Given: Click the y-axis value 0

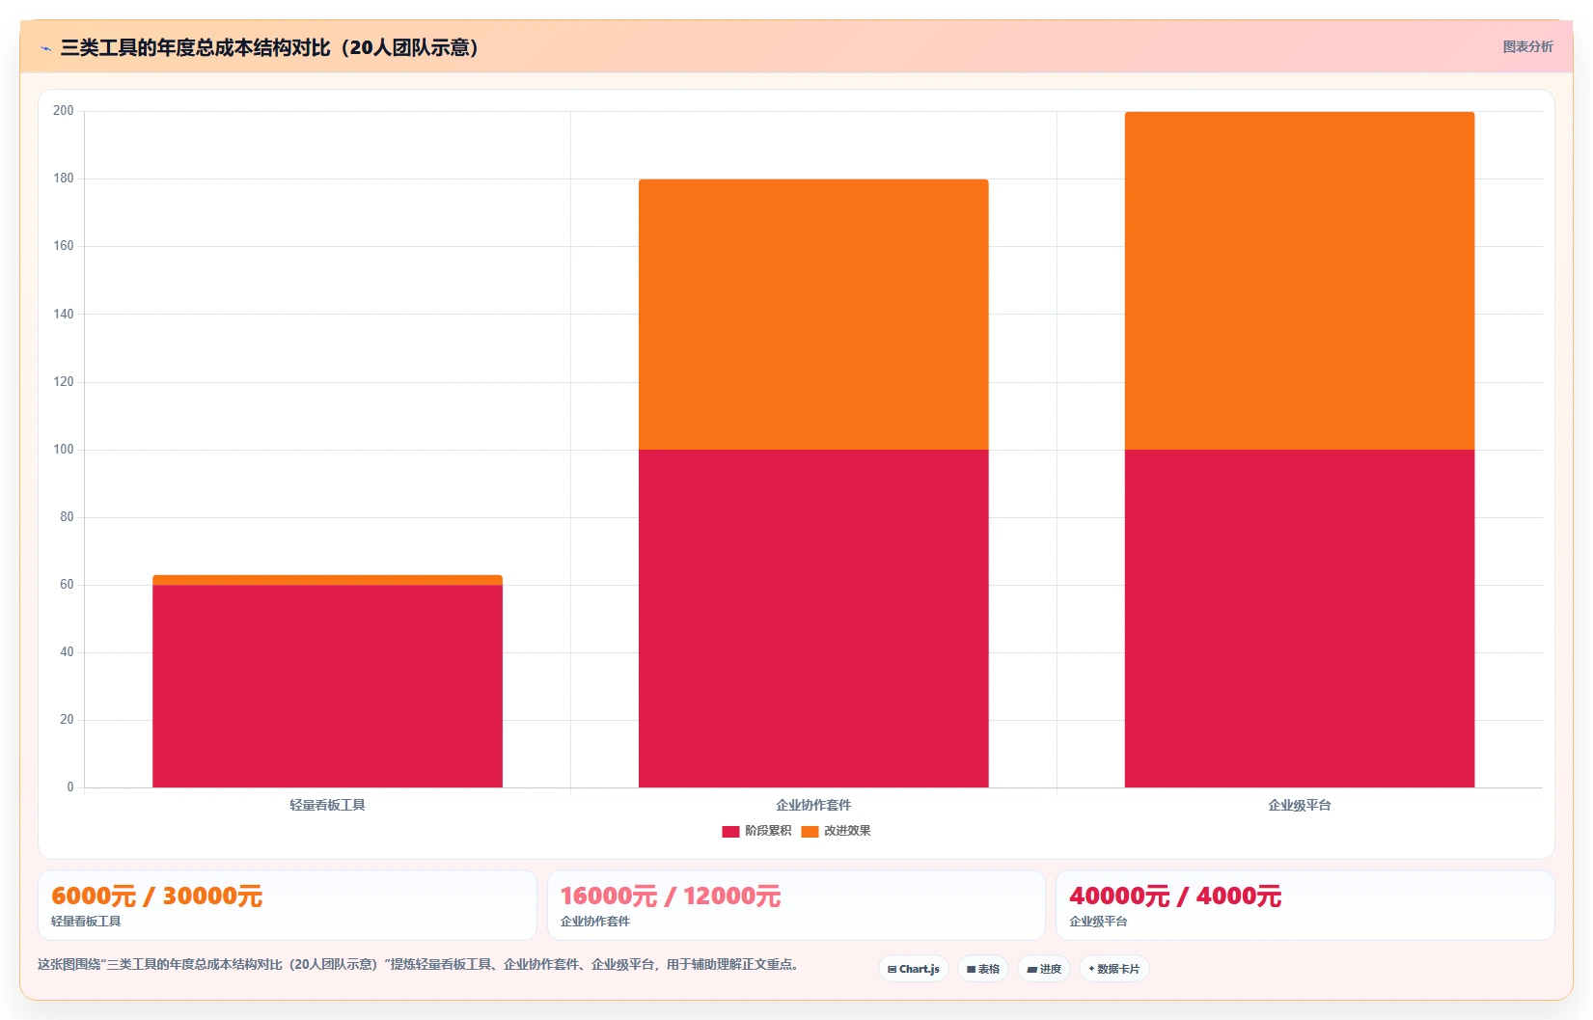Looking at the screenshot, I should tap(70, 787).
